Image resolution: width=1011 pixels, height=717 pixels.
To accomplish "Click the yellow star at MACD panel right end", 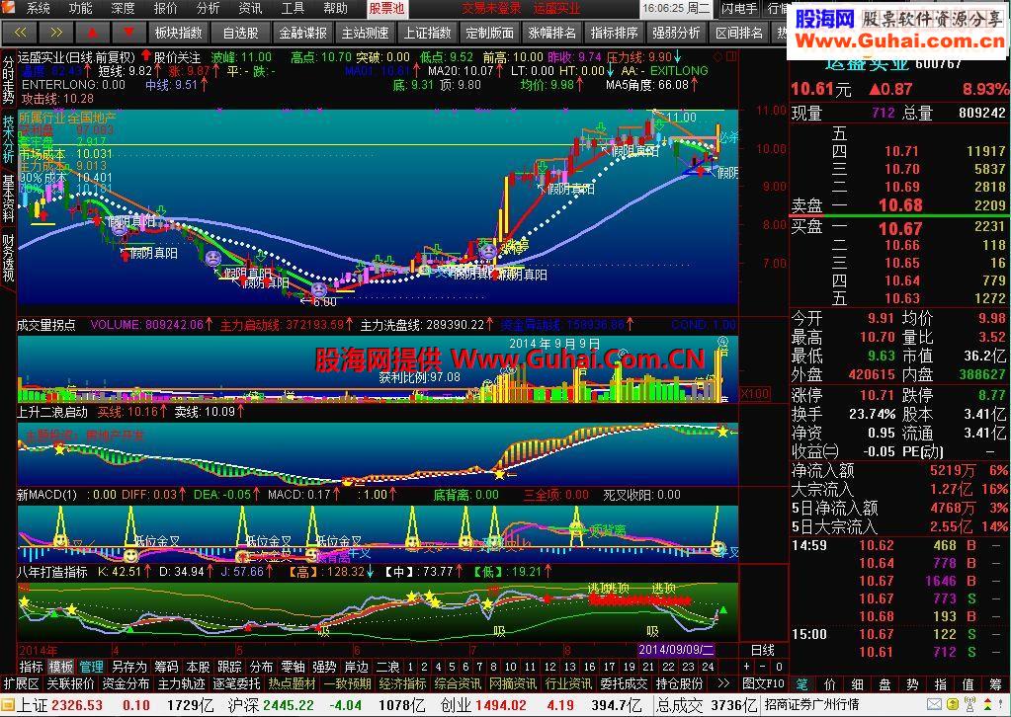I will [x=722, y=432].
